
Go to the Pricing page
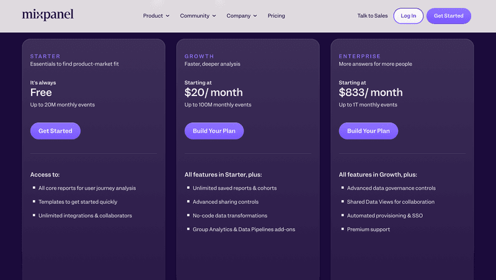(x=276, y=16)
